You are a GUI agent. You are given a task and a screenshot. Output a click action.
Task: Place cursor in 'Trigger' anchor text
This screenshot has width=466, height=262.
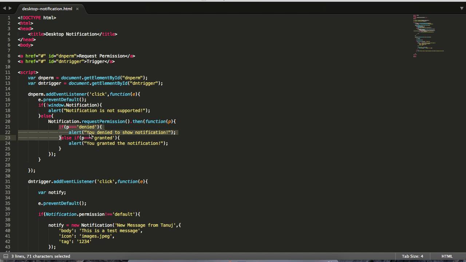(x=95, y=61)
